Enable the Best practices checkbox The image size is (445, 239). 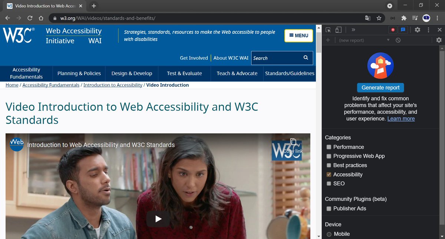(329, 165)
